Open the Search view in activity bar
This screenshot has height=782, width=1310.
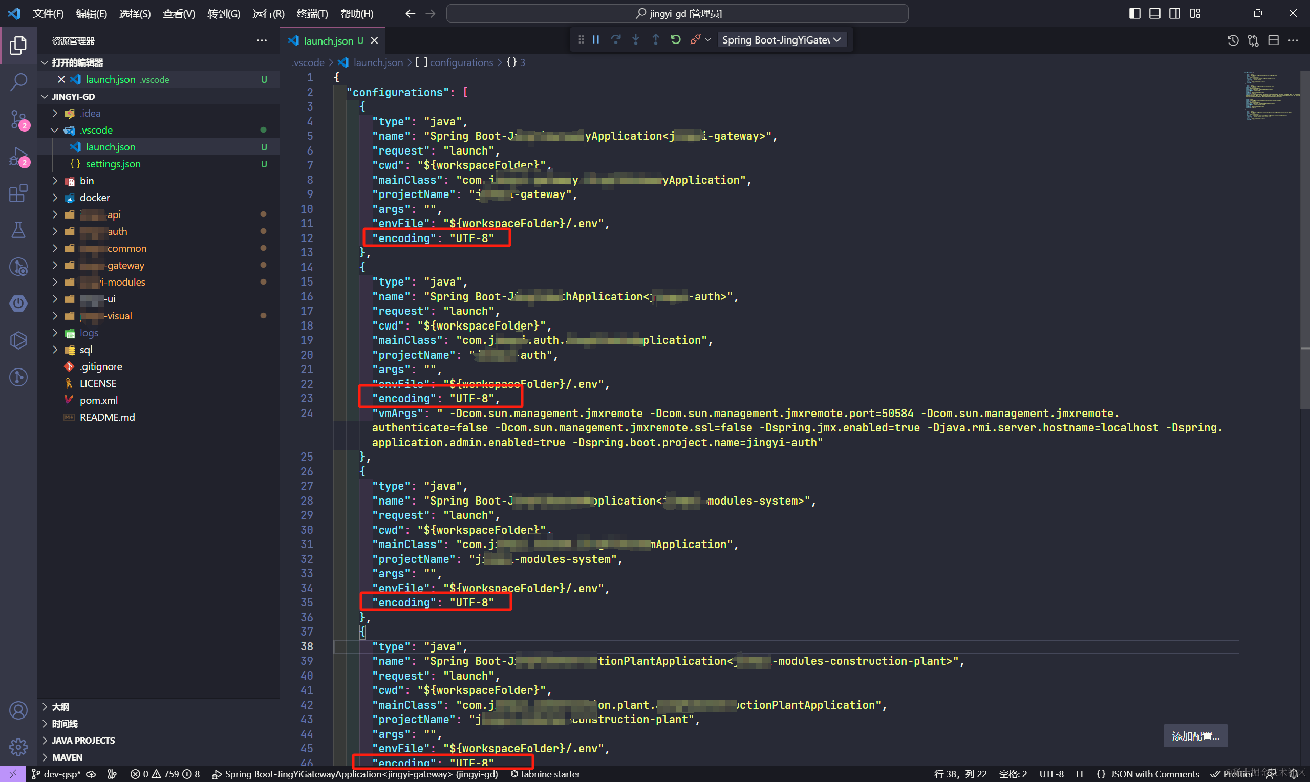(x=18, y=82)
